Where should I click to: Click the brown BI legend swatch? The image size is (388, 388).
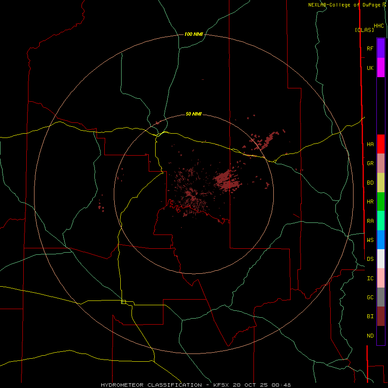tap(381, 316)
